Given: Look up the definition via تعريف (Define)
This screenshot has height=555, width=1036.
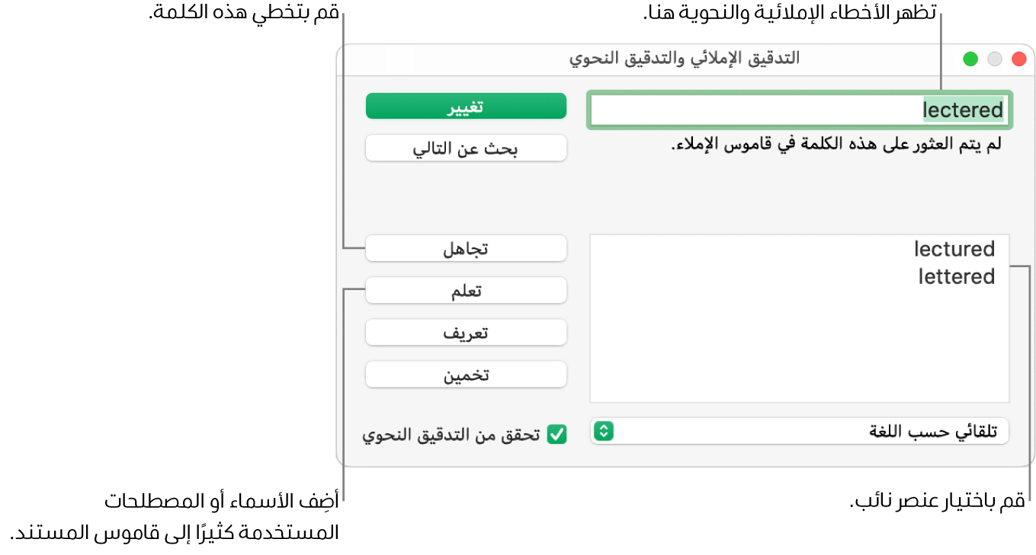Looking at the screenshot, I should (466, 332).
